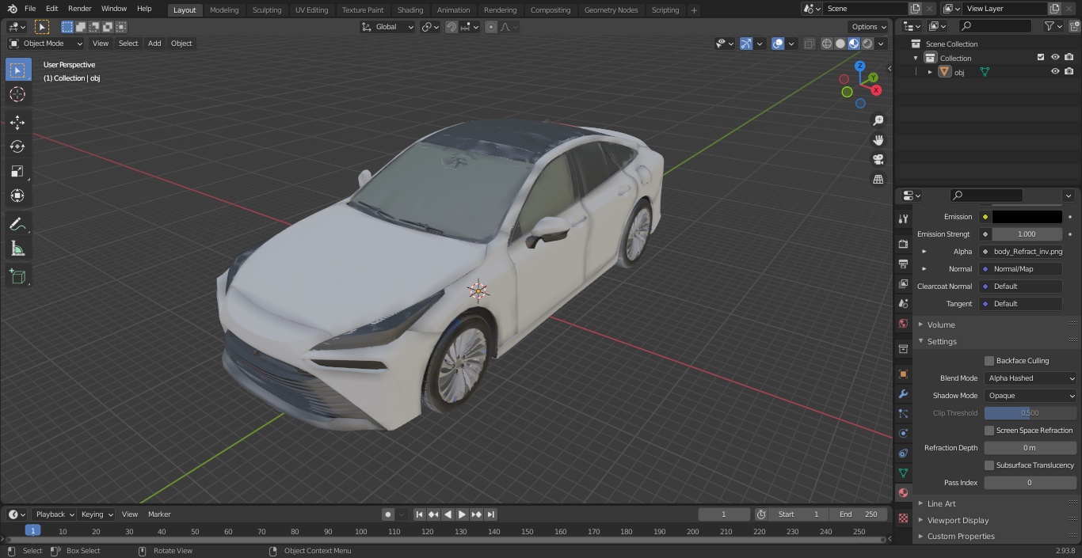Hide Collection in viewport via eye icon
The width and height of the screenshot is (1082, 558).
(x=1055, y=57)
